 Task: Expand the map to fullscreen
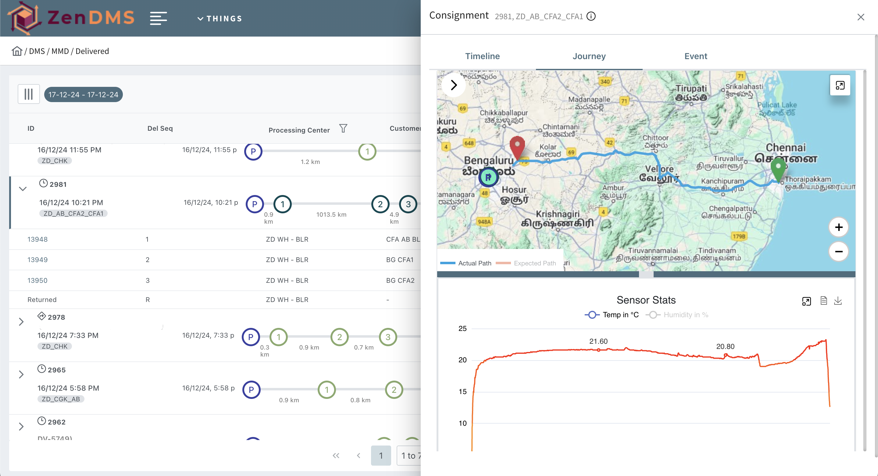[x=840, y=85]
